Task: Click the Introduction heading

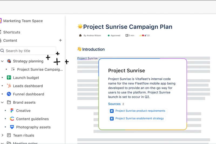Action: point(93,49)
